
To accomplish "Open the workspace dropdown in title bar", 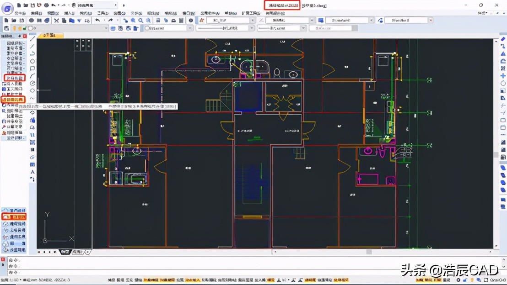I will point(115,5).
